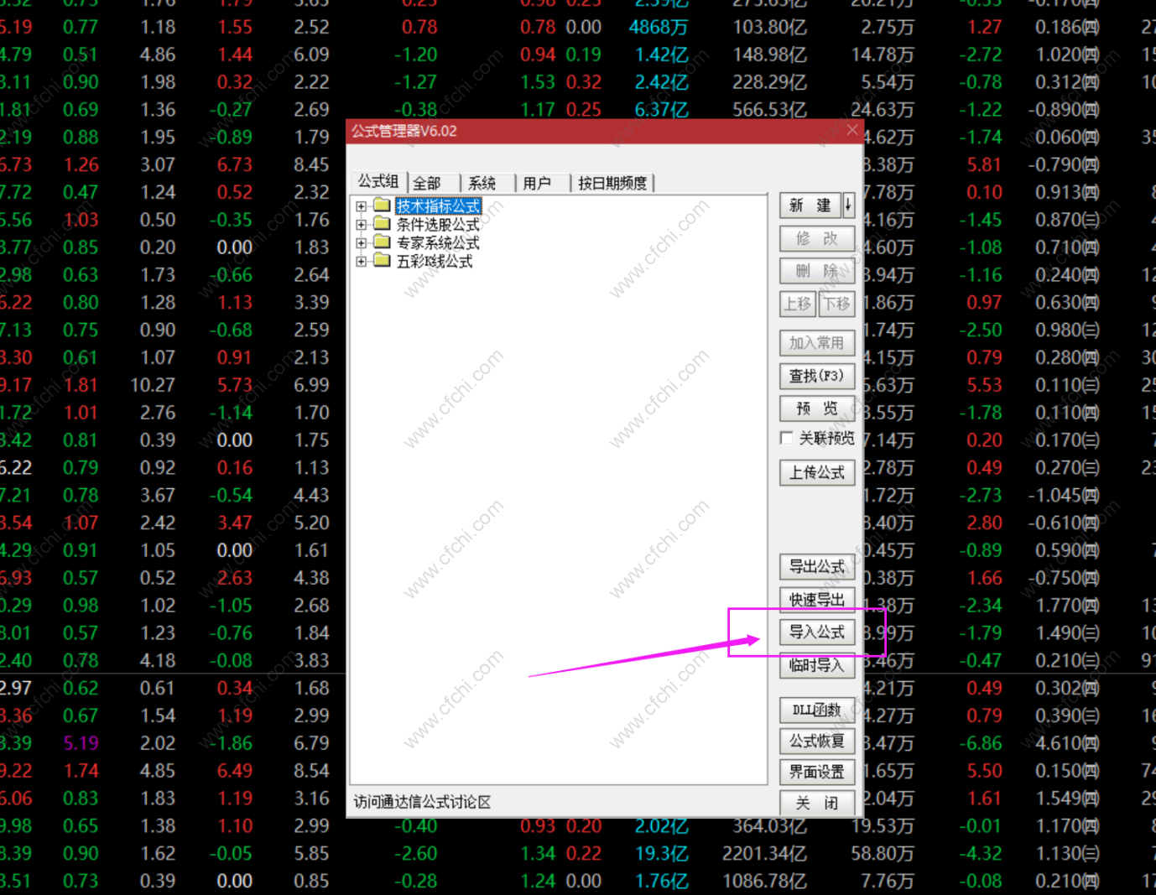Select background cell 24.63万
Viewport: 1156px width, 895px height.
click(x=883, y=110)
